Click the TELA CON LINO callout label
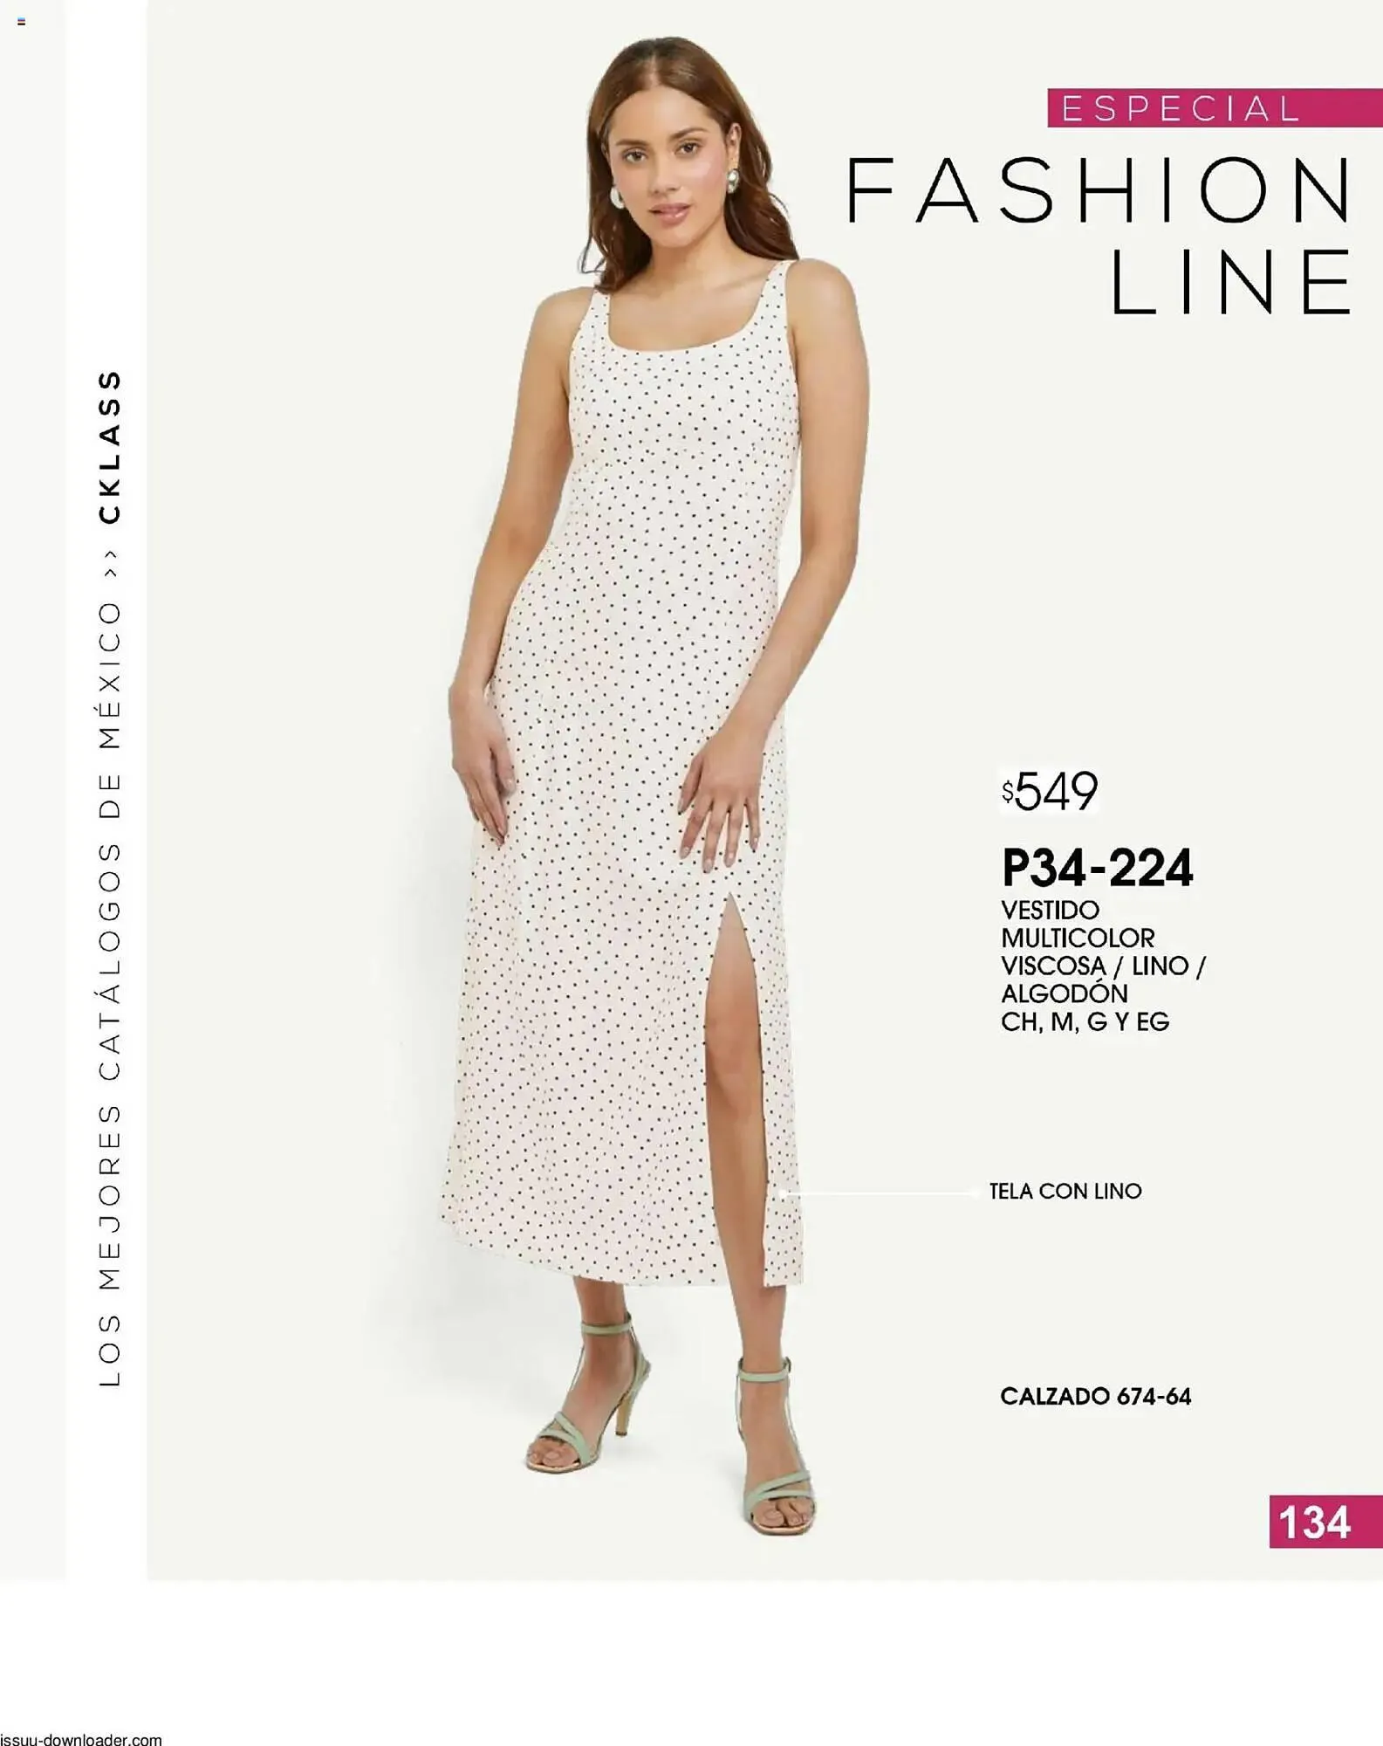 [x=1065, y=1192]
